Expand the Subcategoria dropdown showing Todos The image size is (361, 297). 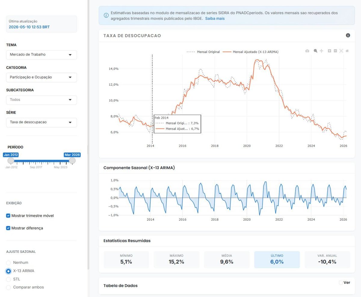tap(42, 100)
